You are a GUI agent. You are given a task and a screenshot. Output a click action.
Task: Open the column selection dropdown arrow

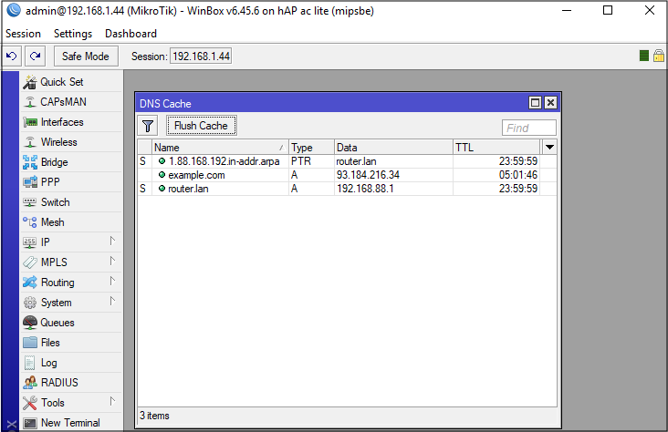click(549, 148)
